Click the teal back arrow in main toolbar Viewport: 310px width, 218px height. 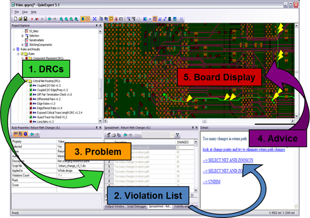[49, 19]
